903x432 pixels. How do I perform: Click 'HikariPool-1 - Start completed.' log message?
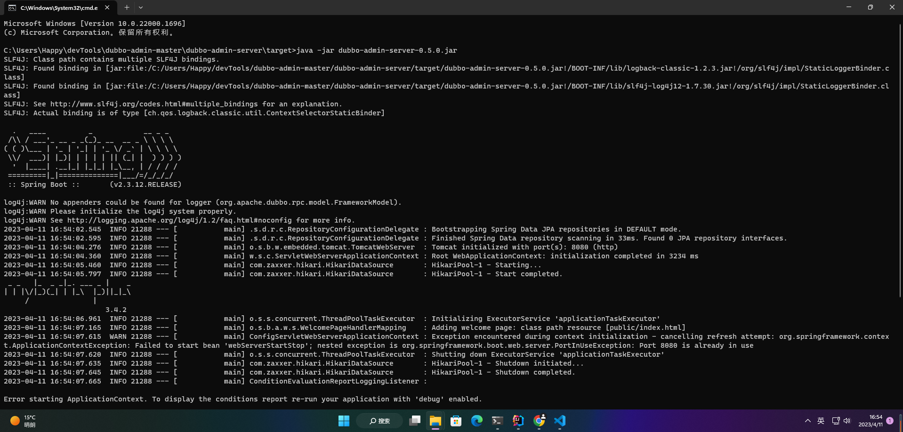[497, 274]
